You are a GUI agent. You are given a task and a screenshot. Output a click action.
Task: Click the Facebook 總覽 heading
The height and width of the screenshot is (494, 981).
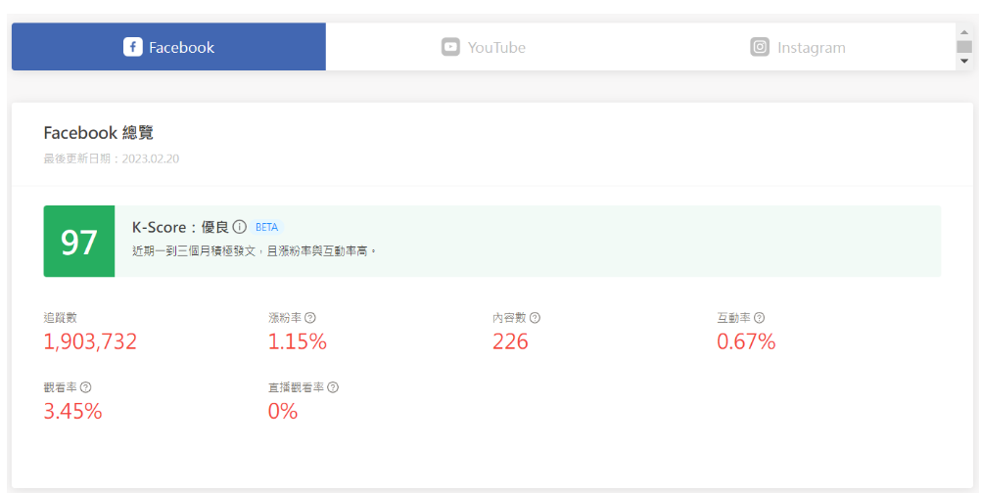tap(98, 133)
